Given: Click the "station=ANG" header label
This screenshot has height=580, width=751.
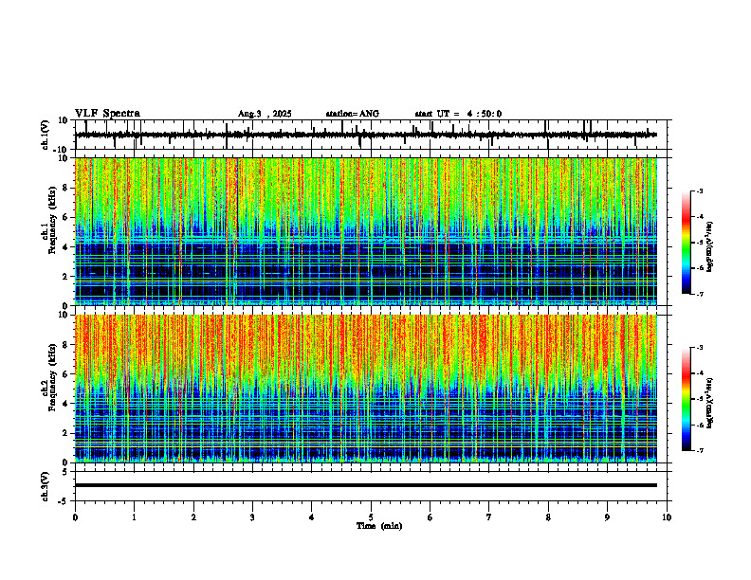Looking at the screenshot, I should (353, 114).
